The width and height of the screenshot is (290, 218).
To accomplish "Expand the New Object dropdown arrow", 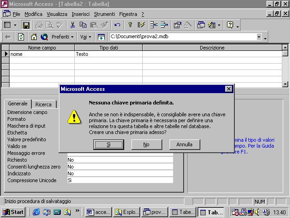I will pyautogui.click(x=219, y=25).
